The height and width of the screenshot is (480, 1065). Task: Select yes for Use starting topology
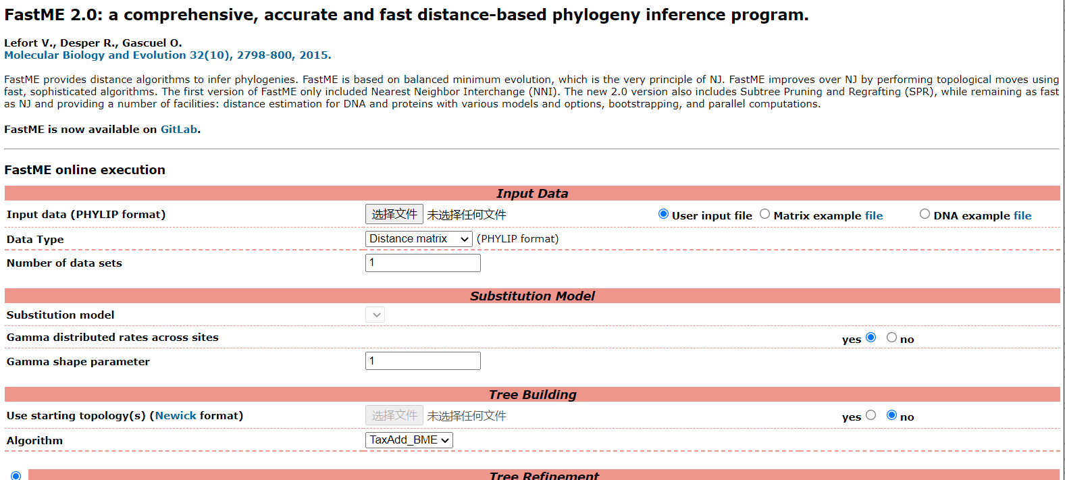(x=871, y=415)
